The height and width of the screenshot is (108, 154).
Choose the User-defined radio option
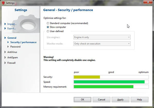pos(48,31)
